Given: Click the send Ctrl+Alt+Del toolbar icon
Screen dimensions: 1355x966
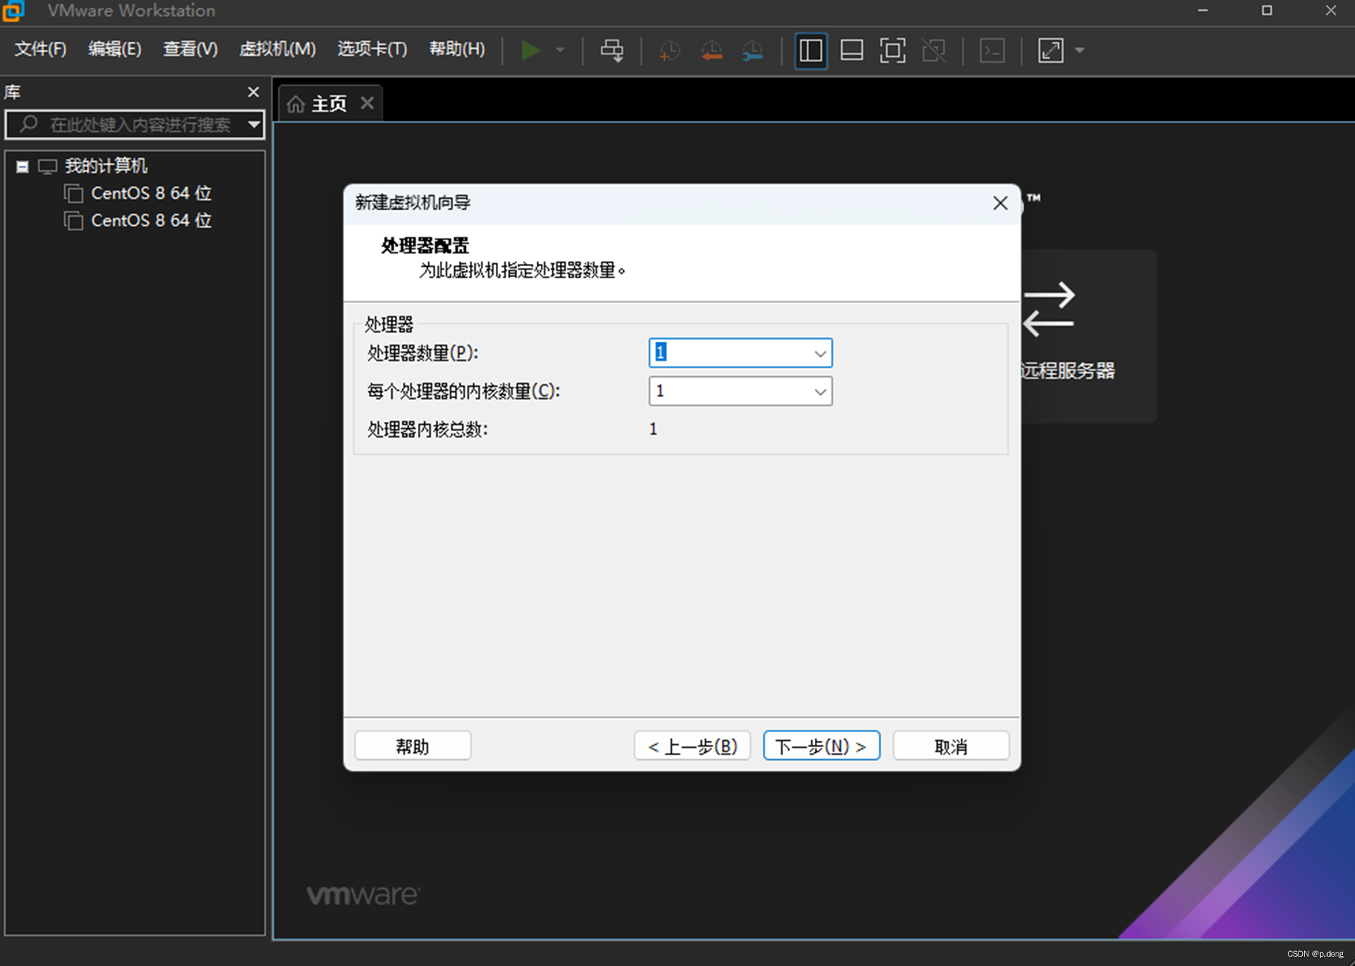Looking at the screenshot, I should pyautogui.click(x=612, y=50).
